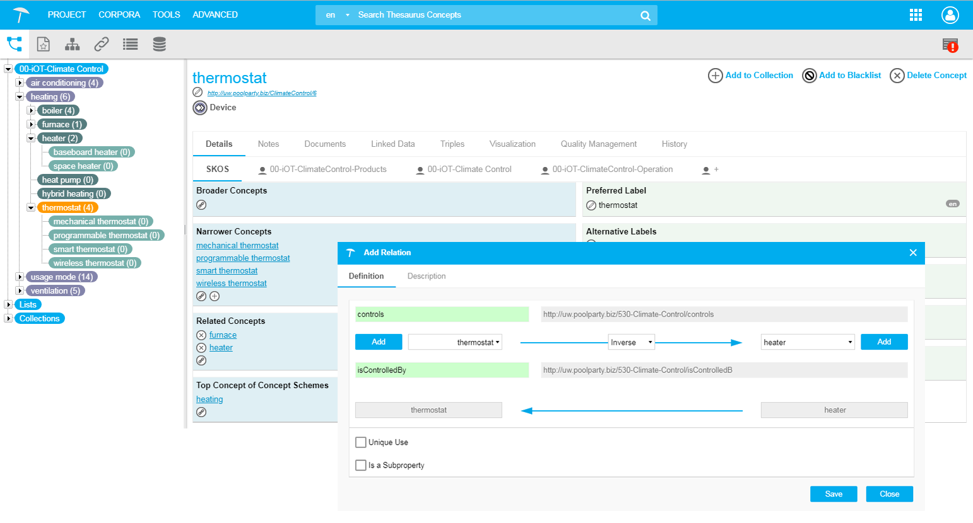Click the isControlledBy inverse name field

(x=442, y=370)
